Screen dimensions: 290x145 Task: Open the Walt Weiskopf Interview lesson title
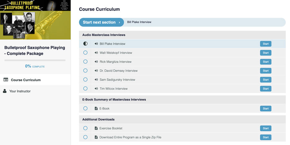tap(116, 53)
